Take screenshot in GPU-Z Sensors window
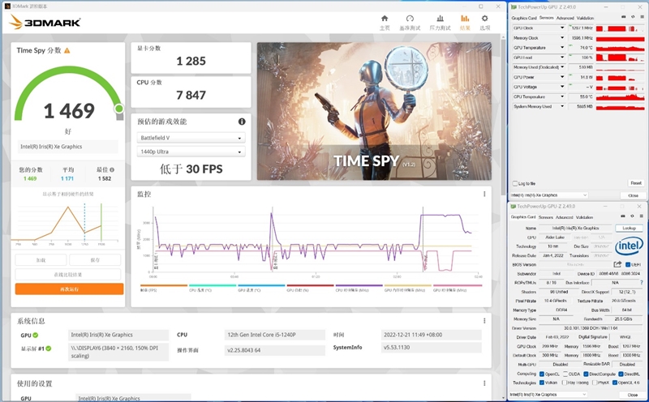This screenshot has height=402, width=649. [624, 17]
